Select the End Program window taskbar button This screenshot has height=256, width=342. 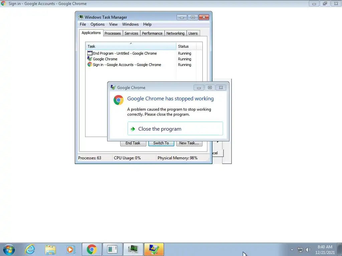click(112, 249)
